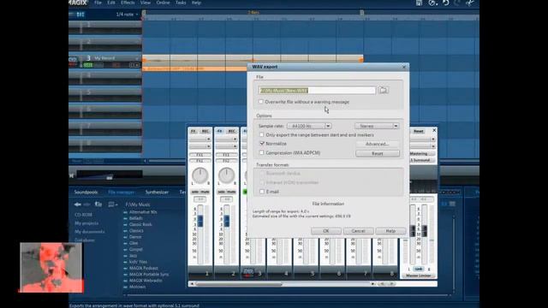The width and height of the screenshot is (548, 308).
Task: Click the FX2 slot on mixer channel 2
Action: 226,161
